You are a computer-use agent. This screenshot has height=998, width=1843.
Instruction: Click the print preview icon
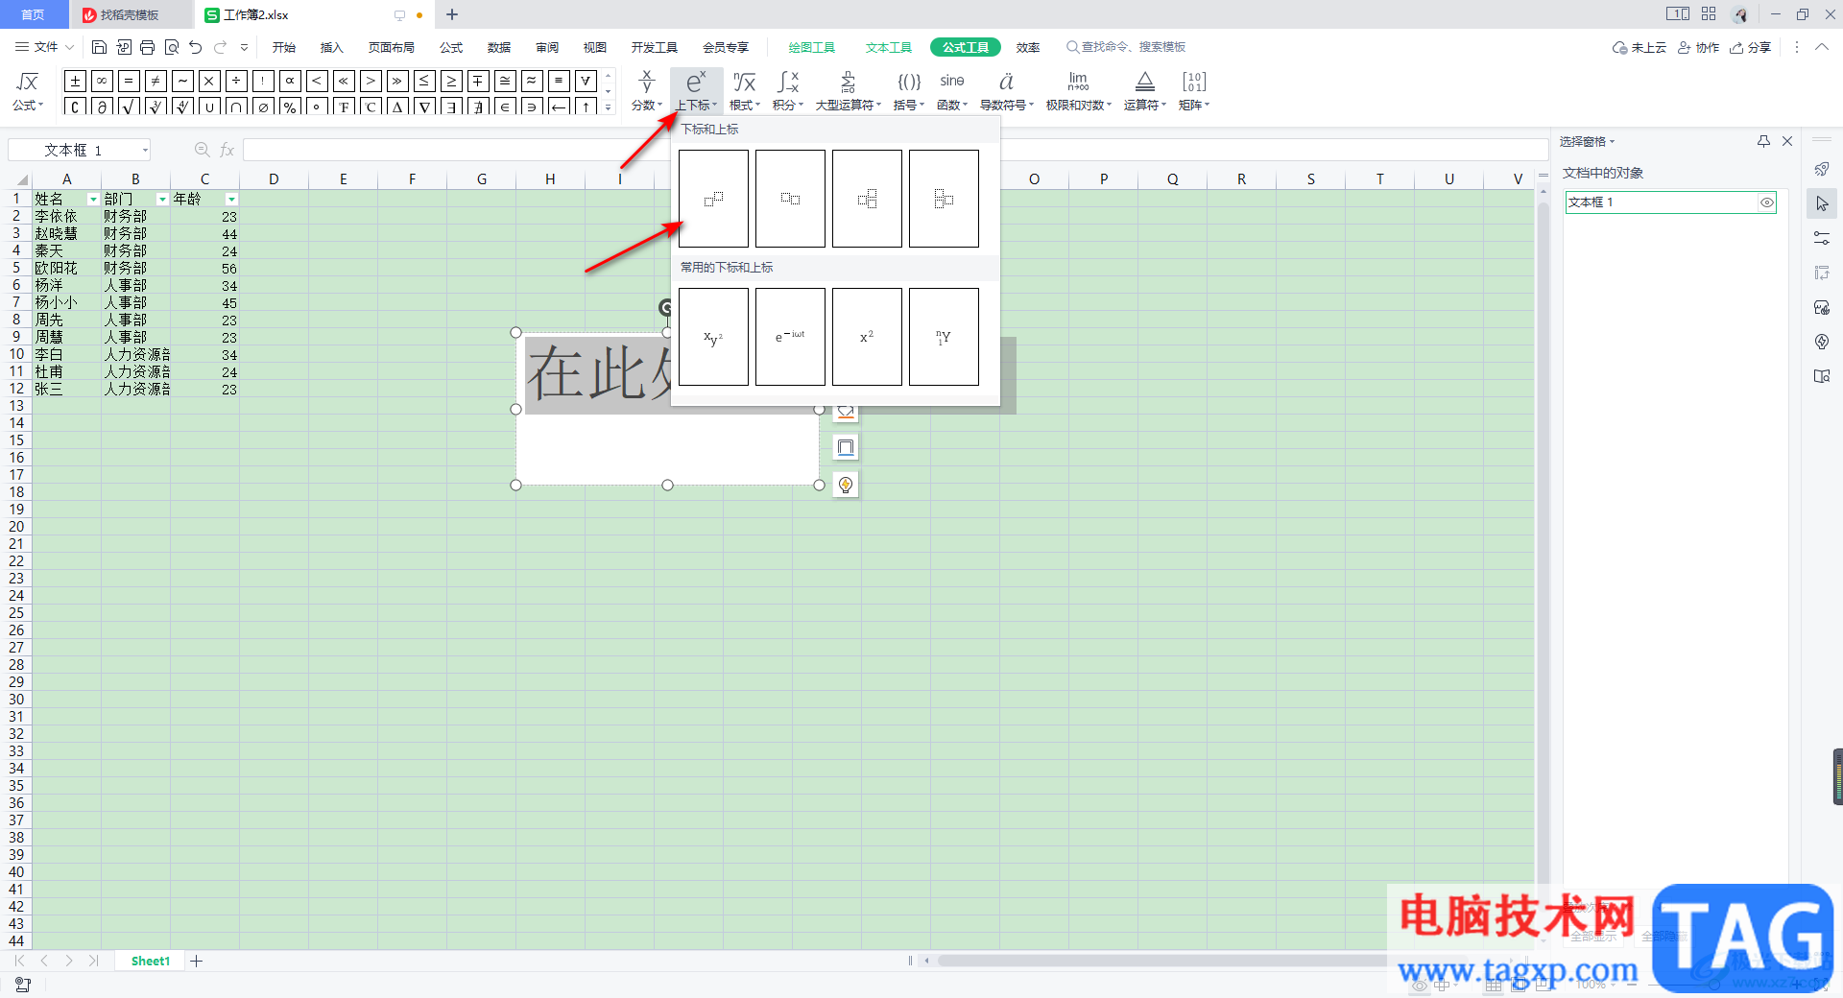point(172,47)
